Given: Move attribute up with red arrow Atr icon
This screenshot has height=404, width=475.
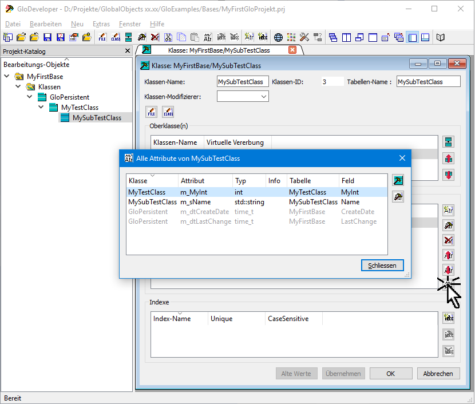Looking at the screenshot, I should pyautogui.click(x=449, y=255).
